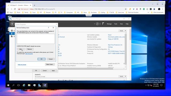This screenshot has width=171, height=96.
Task: Click the Server Manager main vertical scrollbar
Action: point(130,34)
